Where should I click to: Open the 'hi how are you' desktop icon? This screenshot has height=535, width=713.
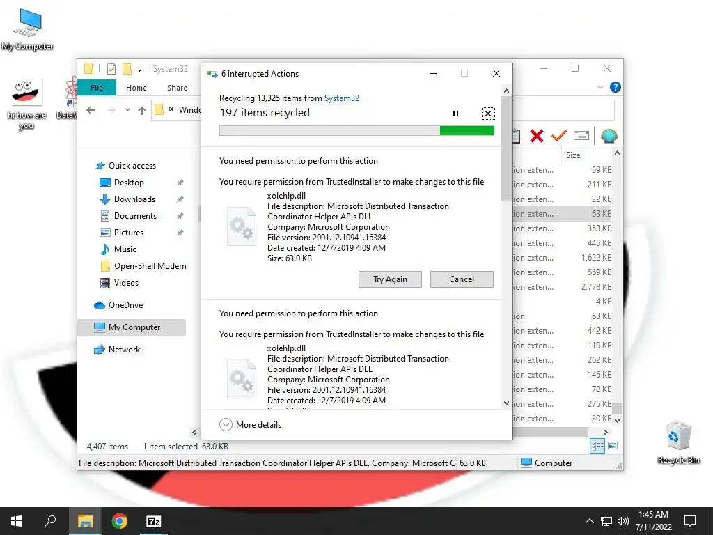click(27, 104)
